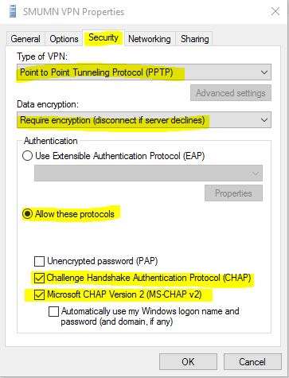
Task: Click the disabled EAP method combo box
Action: 148,173
